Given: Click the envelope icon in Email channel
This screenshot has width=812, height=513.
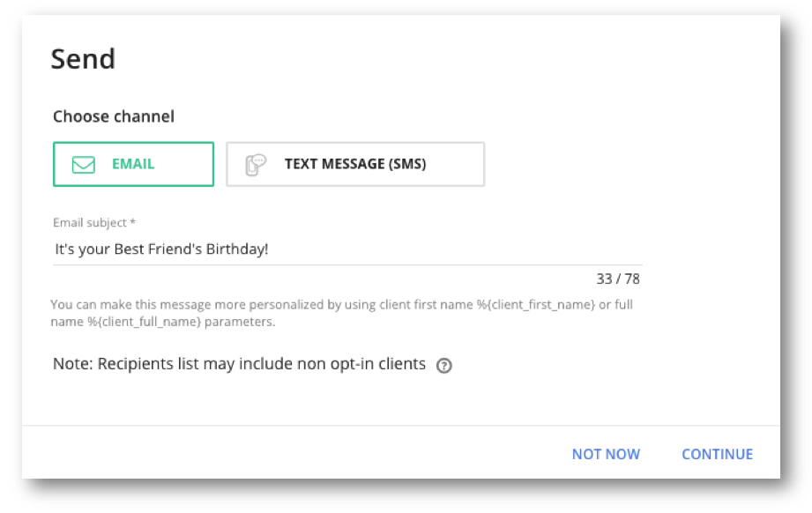Looking at the screenshot, I should 84,165.
